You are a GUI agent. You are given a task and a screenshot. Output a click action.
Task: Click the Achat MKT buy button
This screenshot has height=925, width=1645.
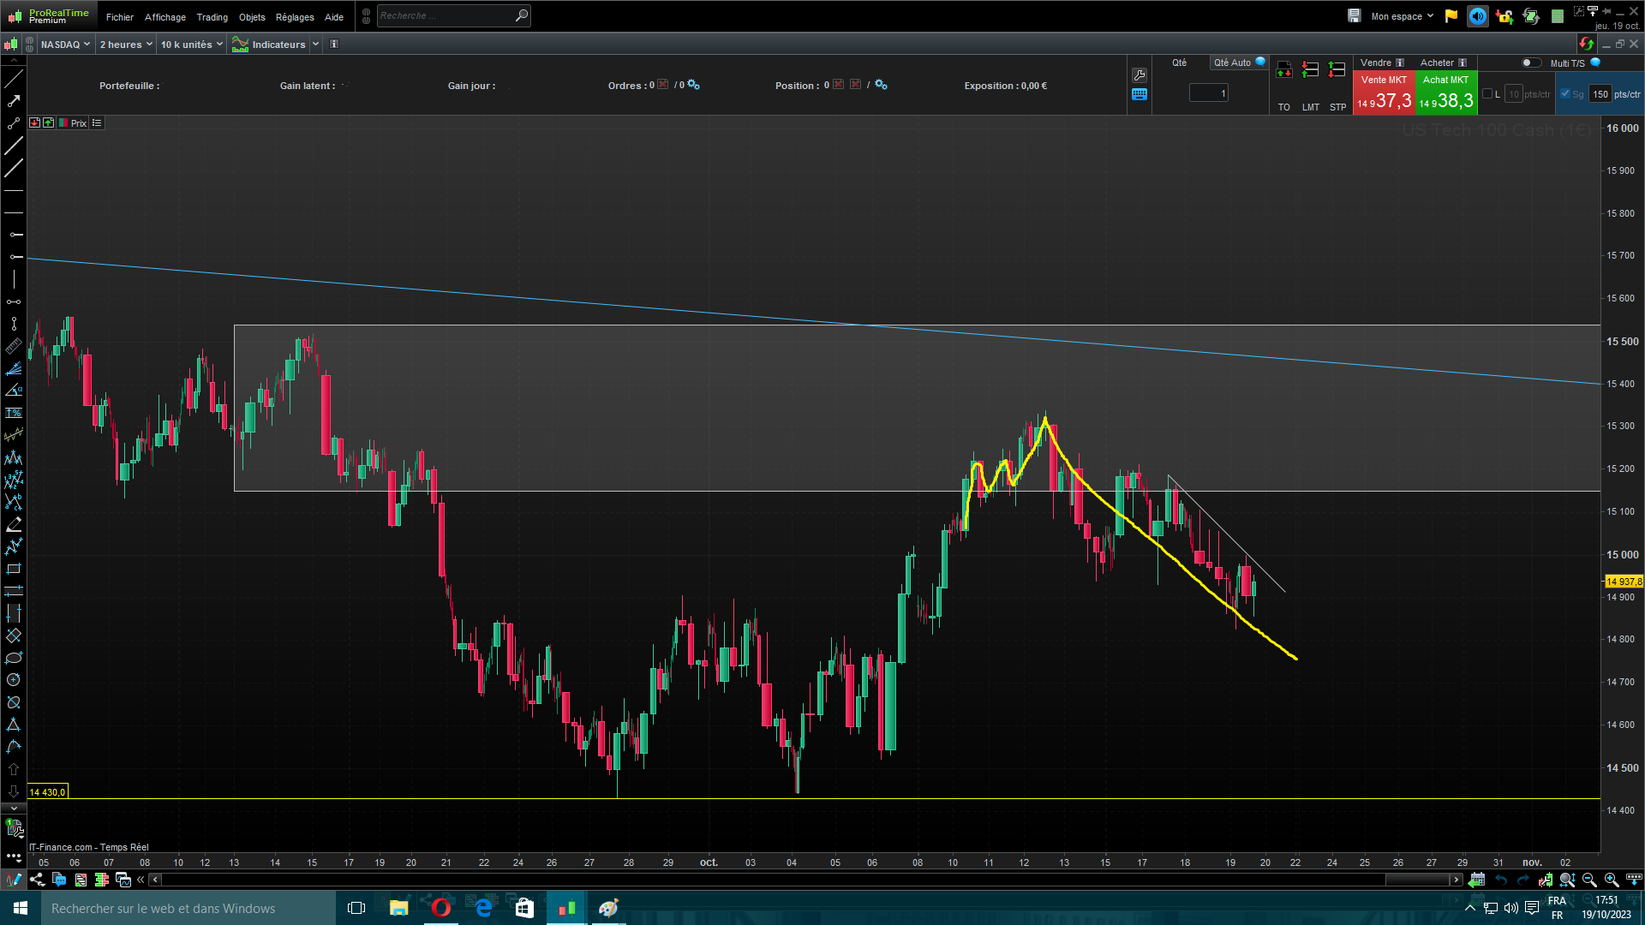pyautogui.click(x=1446, y=92)
